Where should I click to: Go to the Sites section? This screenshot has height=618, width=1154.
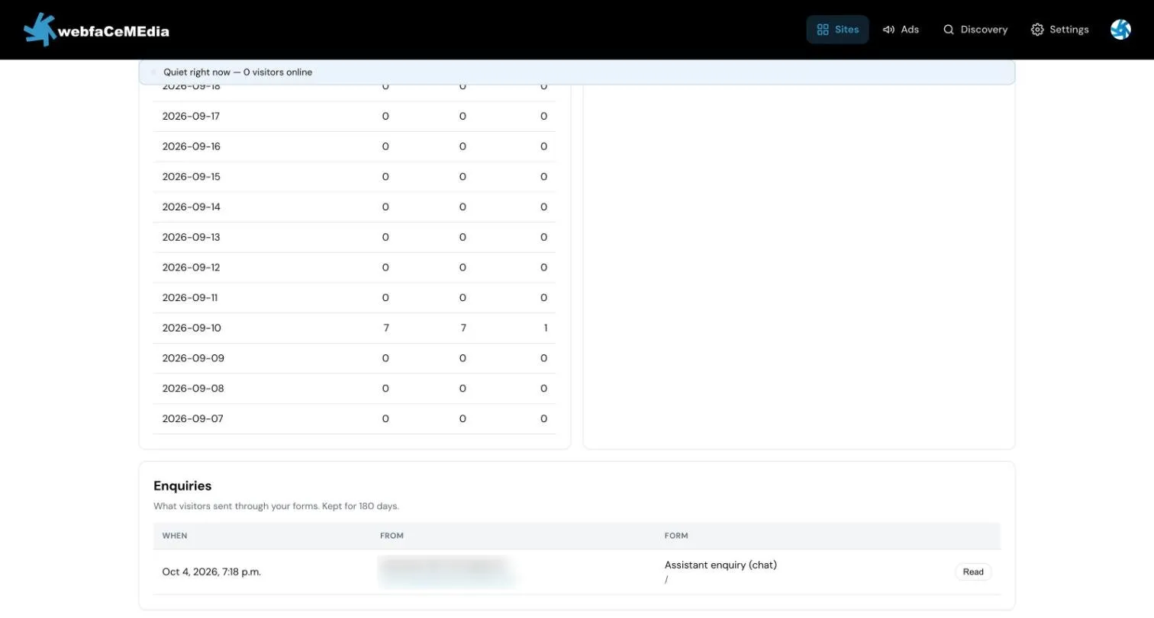837,30
